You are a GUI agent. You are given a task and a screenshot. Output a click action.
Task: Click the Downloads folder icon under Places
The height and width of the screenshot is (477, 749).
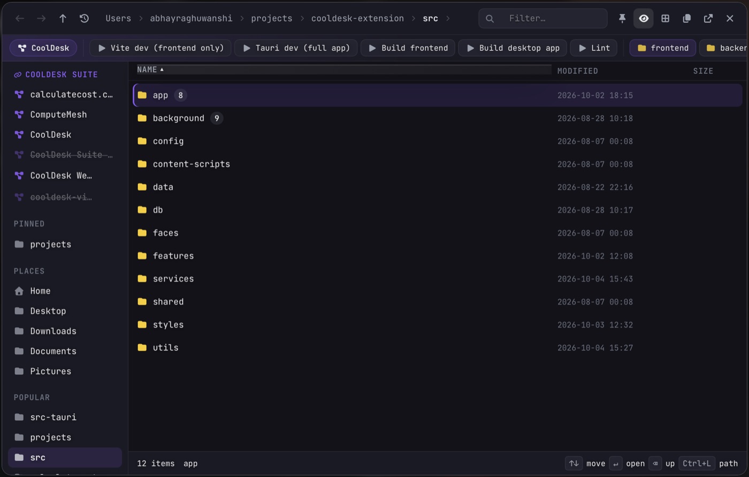click(x=19, y=331)
